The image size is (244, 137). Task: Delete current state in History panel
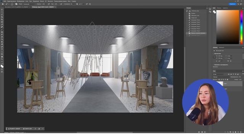coord(205,132)
